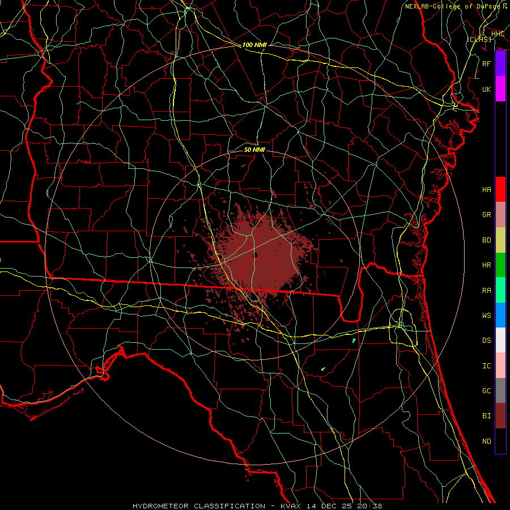Select the GR legend color block
The image size is (510, 510).
500,215
